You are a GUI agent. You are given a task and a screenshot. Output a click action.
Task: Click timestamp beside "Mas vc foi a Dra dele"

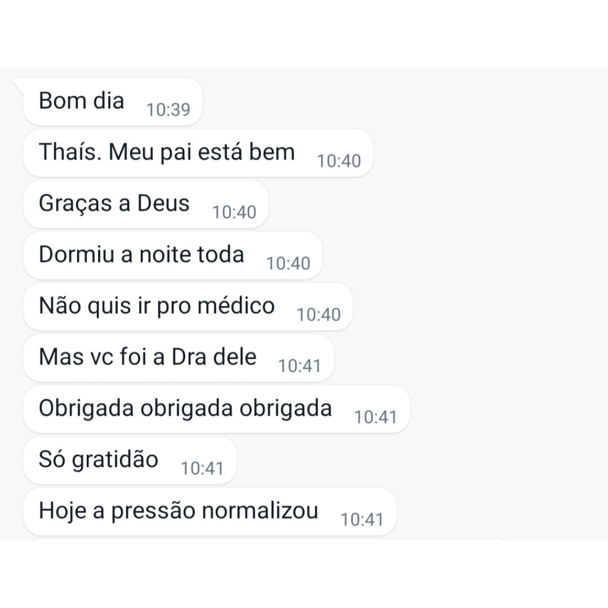click(299, 366)
